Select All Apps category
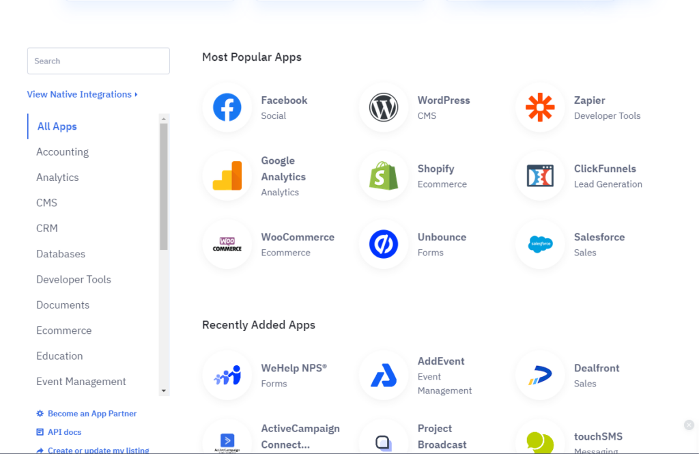 [57, 127]
